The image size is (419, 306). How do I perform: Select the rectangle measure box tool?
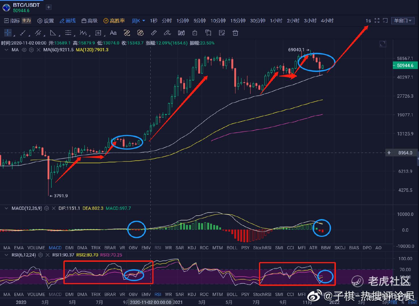98,33
